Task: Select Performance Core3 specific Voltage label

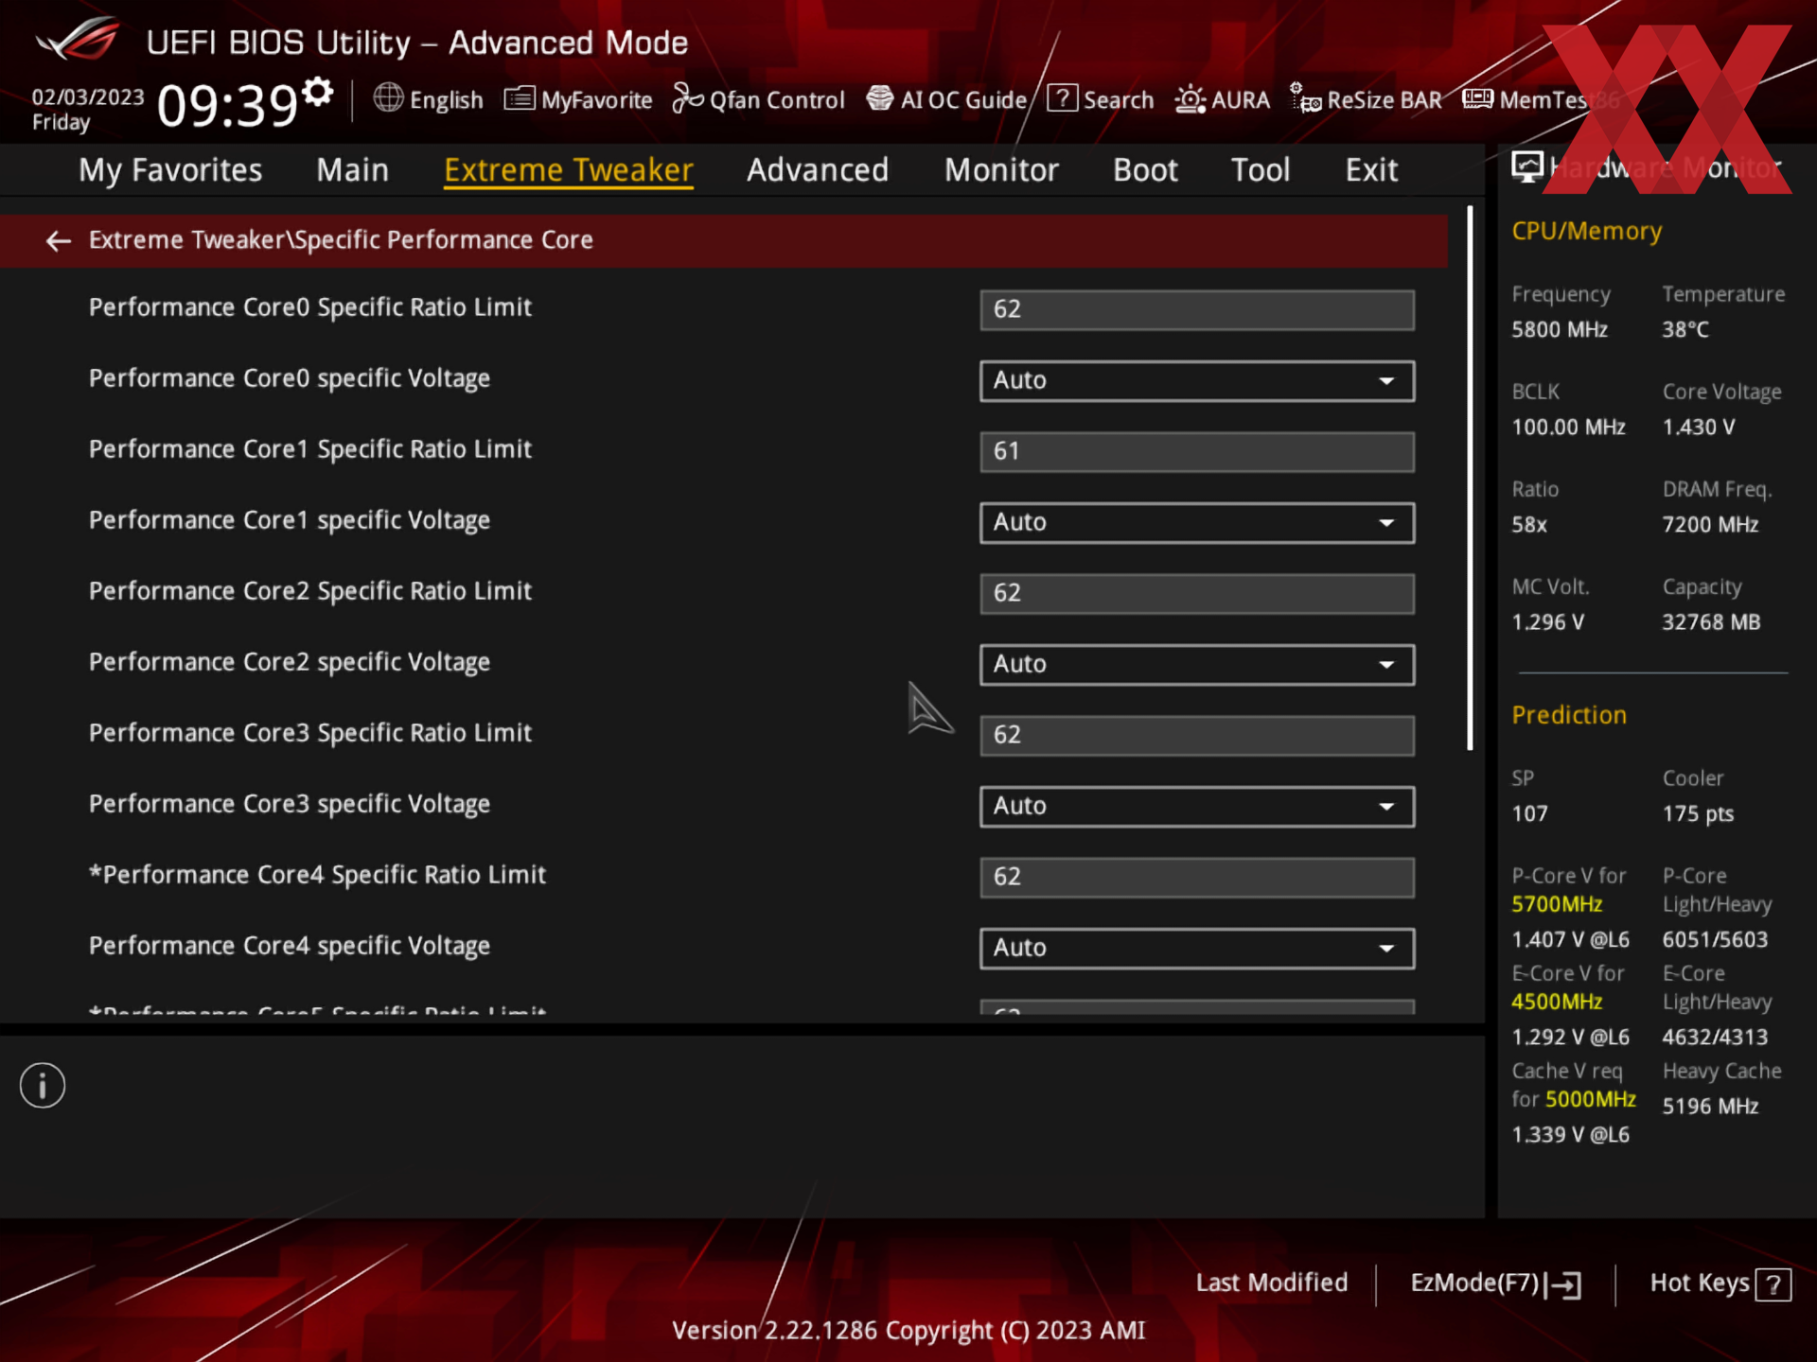Action: click(290, 805)
